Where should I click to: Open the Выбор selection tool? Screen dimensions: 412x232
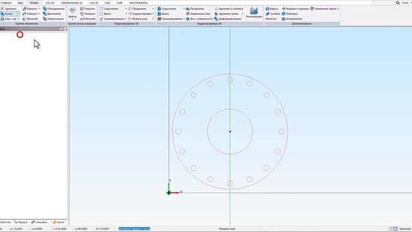point(73,14)
